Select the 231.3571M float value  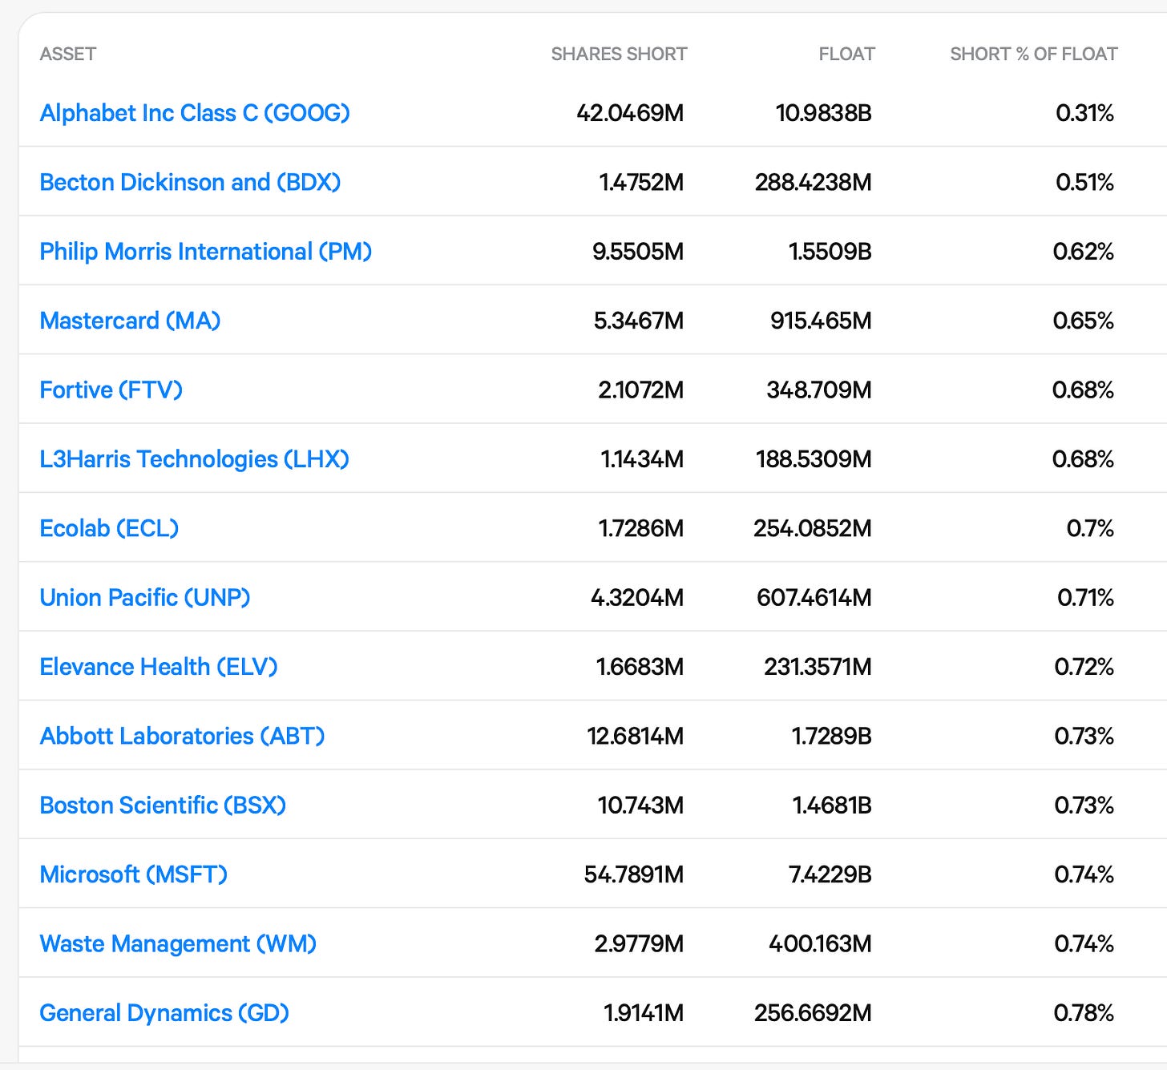tap(818, 667)
